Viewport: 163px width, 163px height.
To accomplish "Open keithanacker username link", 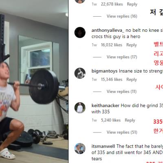I will (x=106, y=106).
